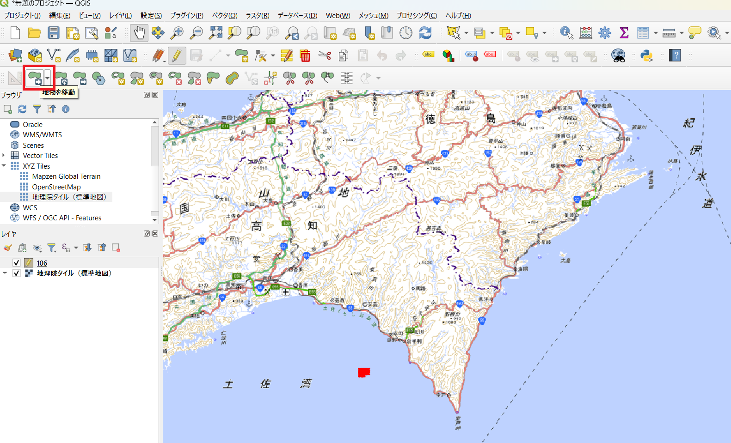Click the Zoom Full extent icon
Screen dimensions: 731x443
tap(215, 33)
